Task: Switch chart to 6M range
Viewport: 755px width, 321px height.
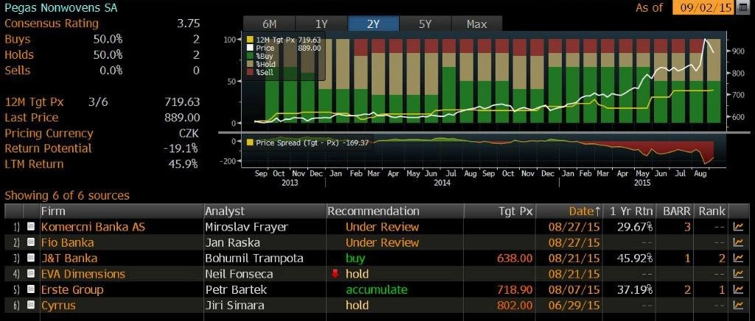Action: point(269,24)
